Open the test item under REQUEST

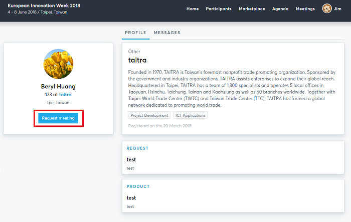[131, 159]
